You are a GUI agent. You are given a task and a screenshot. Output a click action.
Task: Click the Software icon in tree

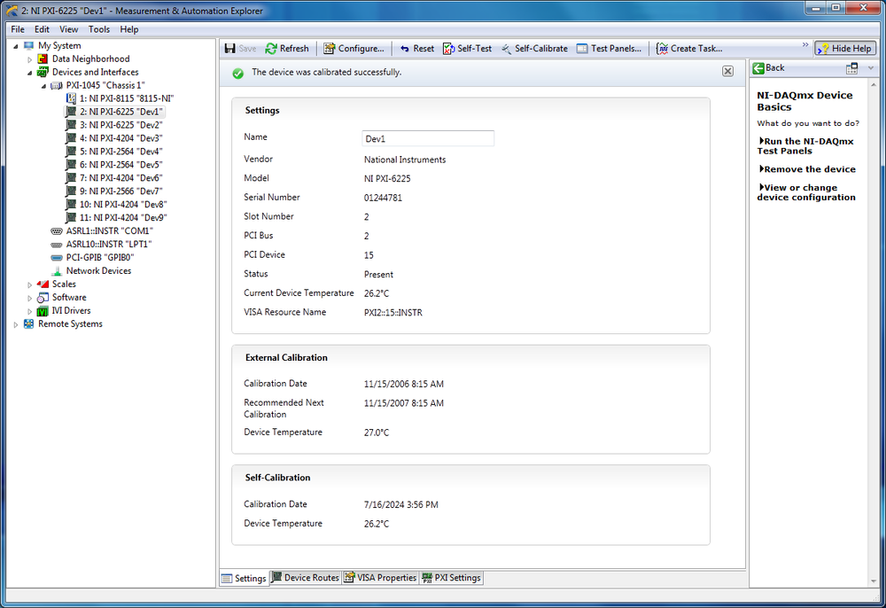[x=43, y=297]
